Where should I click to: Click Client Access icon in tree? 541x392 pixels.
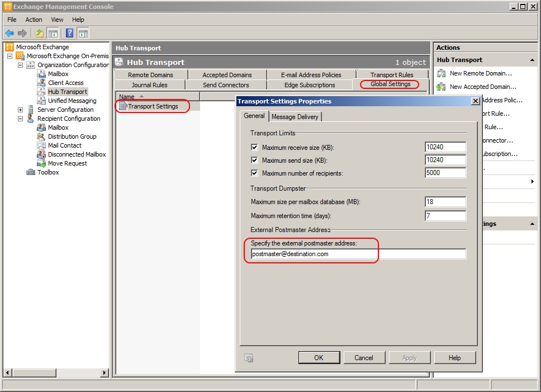(x=41, y=83)
